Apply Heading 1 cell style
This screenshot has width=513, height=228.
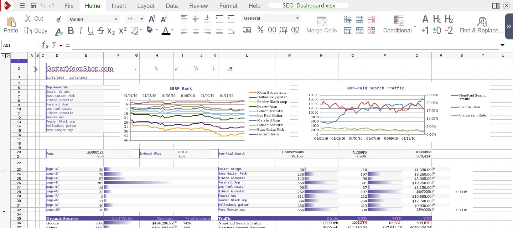(x=437, y=19)
